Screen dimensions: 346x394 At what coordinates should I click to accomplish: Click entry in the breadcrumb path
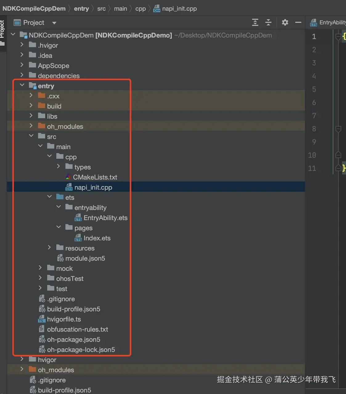(81, 9)
